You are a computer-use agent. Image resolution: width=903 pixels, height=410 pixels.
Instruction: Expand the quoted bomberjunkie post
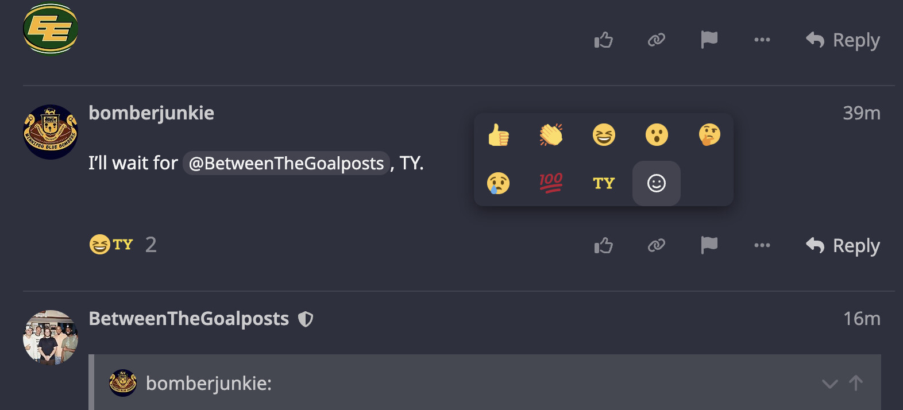coord(829,384)
